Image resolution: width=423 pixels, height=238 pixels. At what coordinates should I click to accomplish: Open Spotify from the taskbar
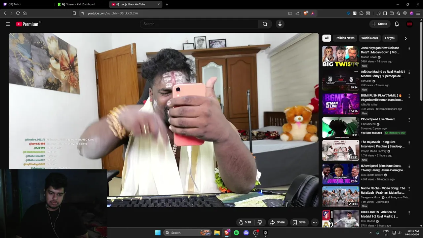pyautogui.click(x=236, y=233)
